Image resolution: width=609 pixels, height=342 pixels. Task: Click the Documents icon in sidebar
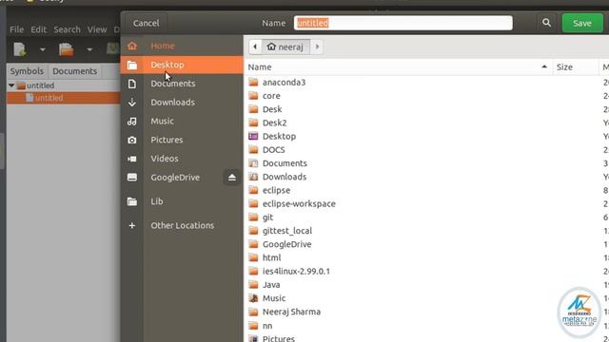click(x=132, y=84)
